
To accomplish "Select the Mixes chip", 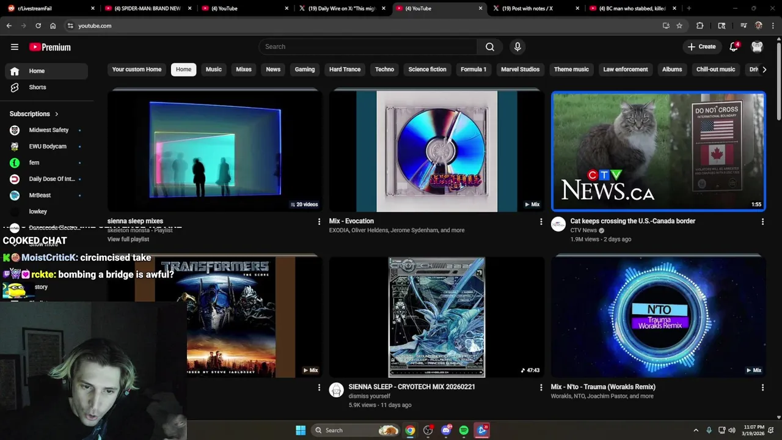I will pos(244,70).
